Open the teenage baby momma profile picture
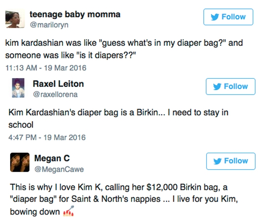This screenshot has height=220, width=263. point(15,18)
